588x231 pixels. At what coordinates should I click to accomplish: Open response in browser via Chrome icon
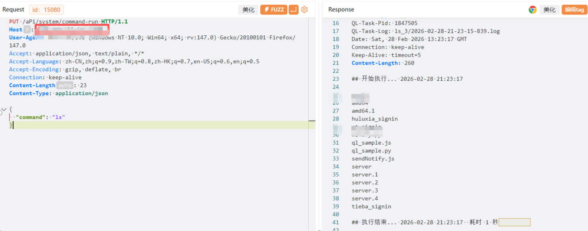coord(532,10)
